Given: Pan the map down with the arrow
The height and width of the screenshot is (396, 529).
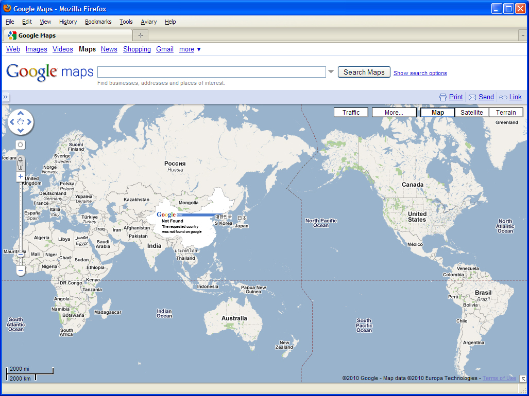Looking at the screenshot, I should [21, 130].
